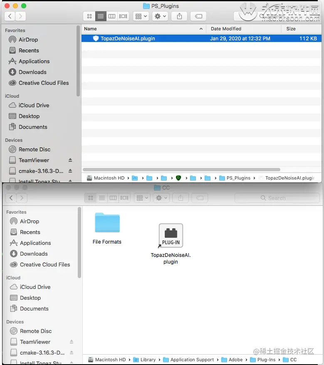Go back in PS_Plugins window

[10, 16]
